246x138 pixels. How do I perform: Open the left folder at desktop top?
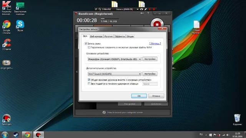coord(115,4)
